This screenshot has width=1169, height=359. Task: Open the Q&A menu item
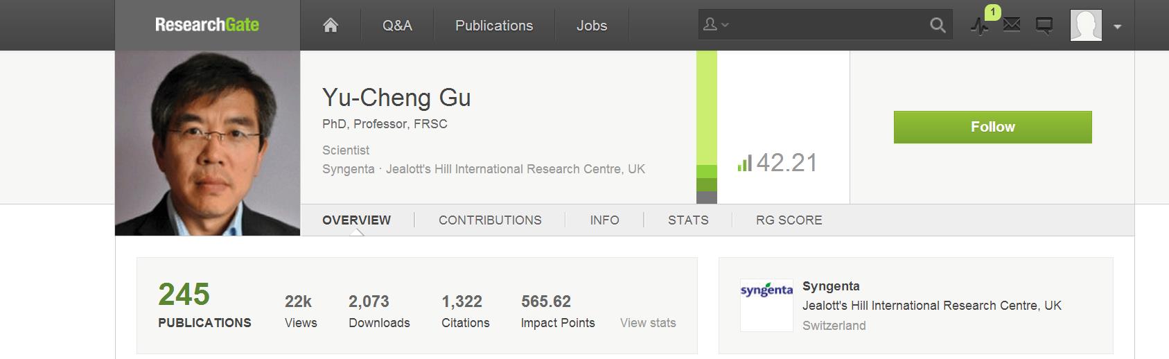click(397, 26)
